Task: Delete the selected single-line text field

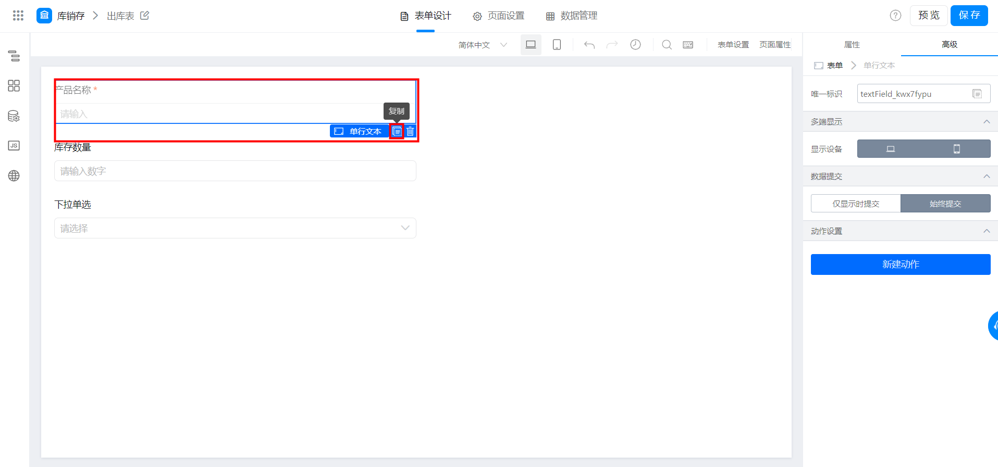Action: (x=410, y=131)
